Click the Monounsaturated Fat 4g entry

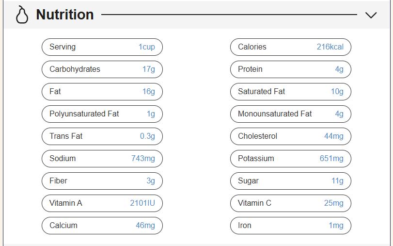tap(290, 114)
